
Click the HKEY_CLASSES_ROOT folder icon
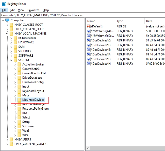coord(11,25)
